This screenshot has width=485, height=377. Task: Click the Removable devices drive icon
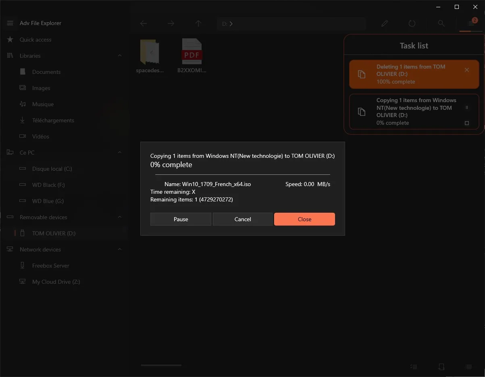(10, 217)
